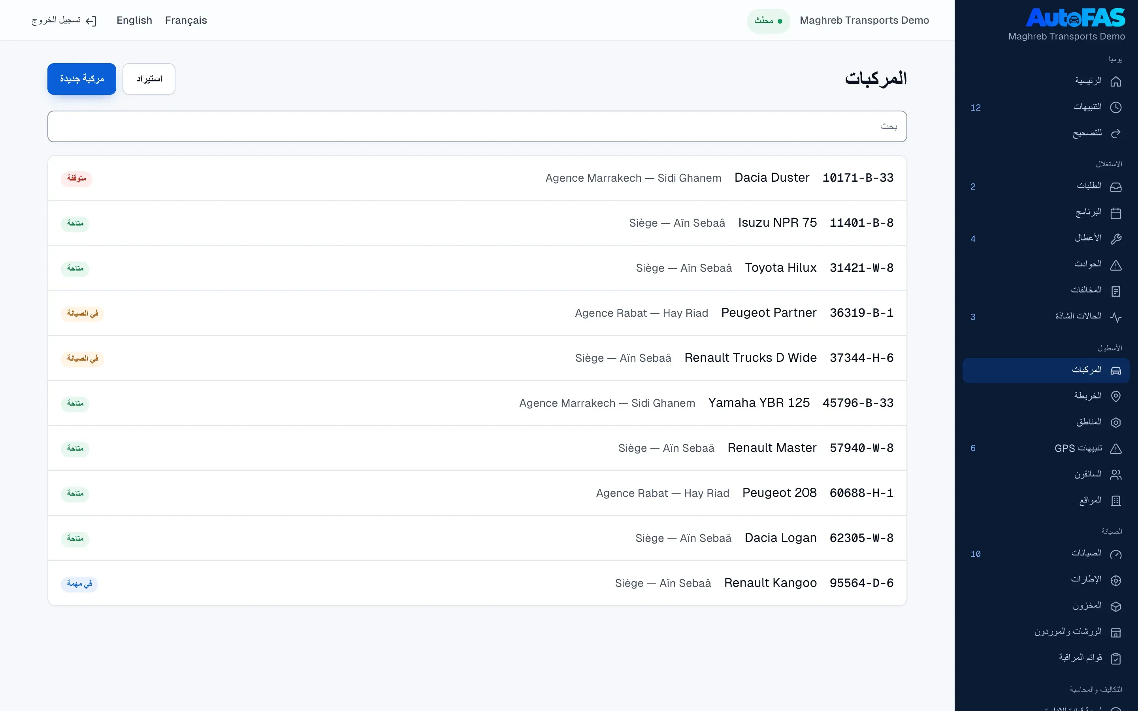The width and height of the screenshot is (1138, 711).
Task: Click the مركبة جديدة button
Action: 82,79
